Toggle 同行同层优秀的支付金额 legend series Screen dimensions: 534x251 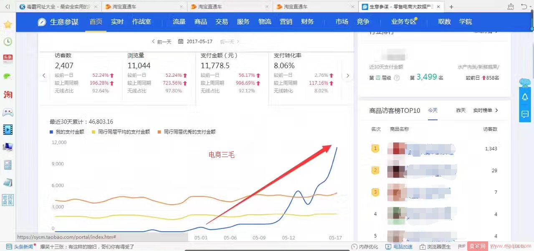point(187,132)
